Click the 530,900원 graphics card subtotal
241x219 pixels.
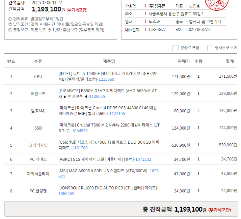pyautogui.click(x=228, y=145)
